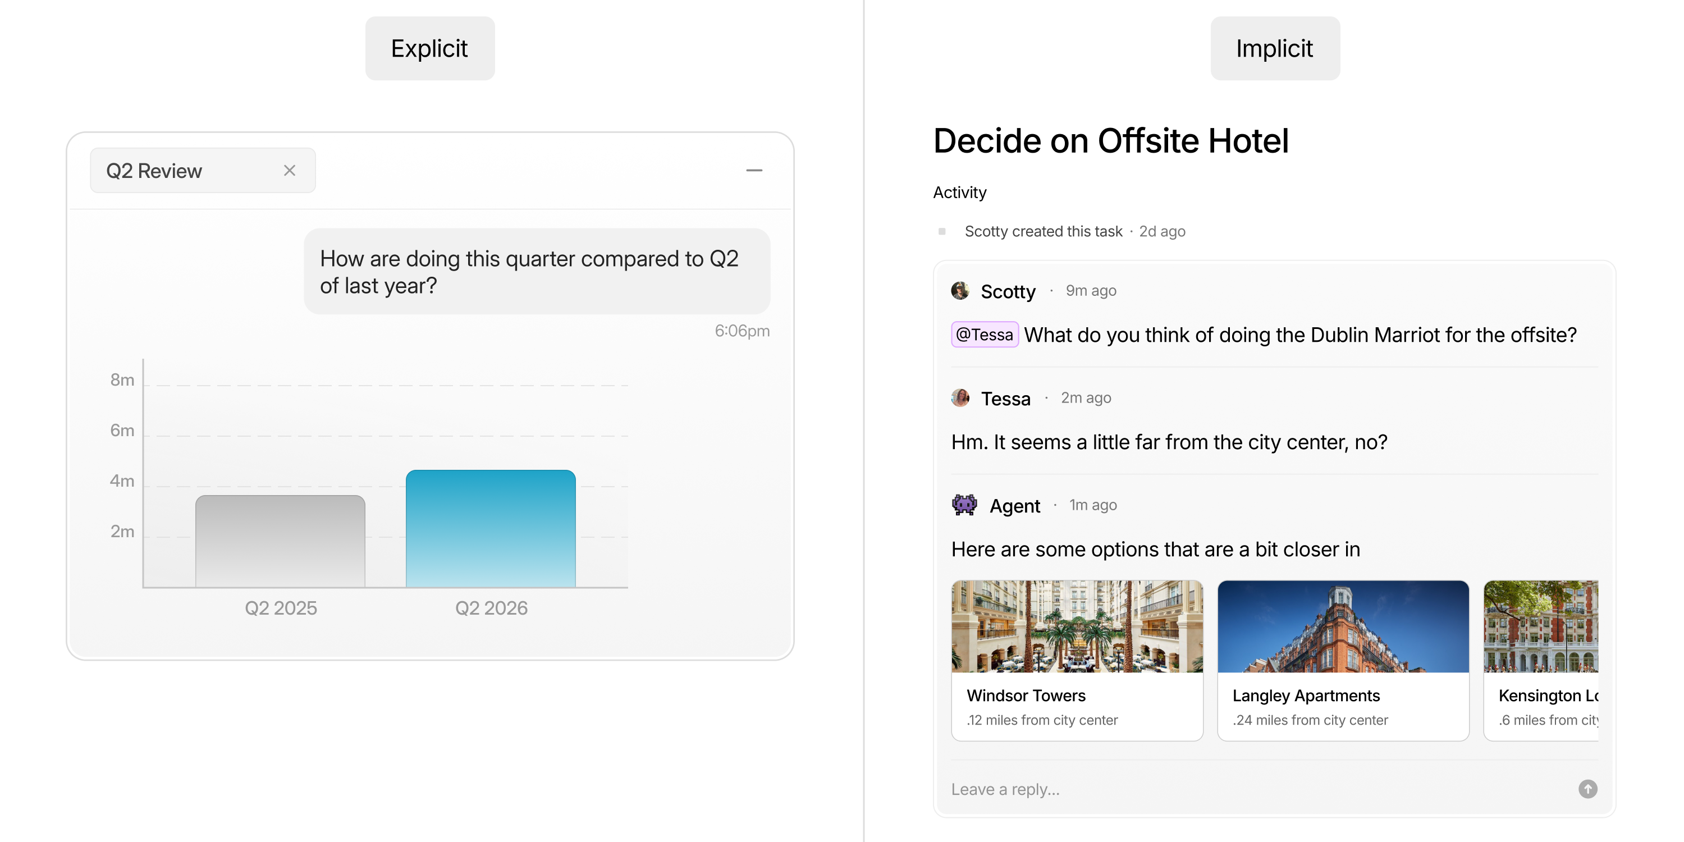
Task: Minimize the Q2 Review chat panel
Action: [754, 171]
